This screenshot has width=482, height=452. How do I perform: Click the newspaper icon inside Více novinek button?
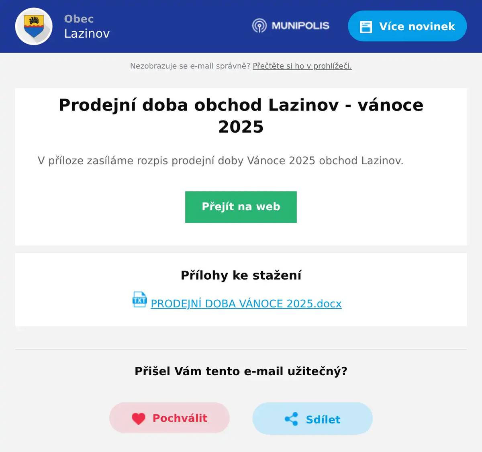point(366,26)
